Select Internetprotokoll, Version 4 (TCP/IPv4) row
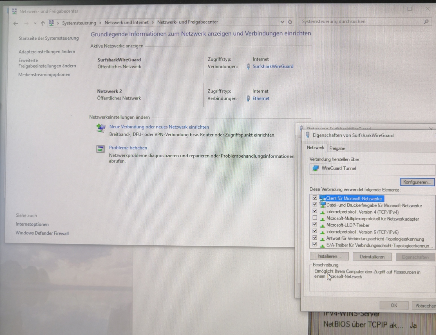Viewport: 436px width, 335px height. point(362,212)
